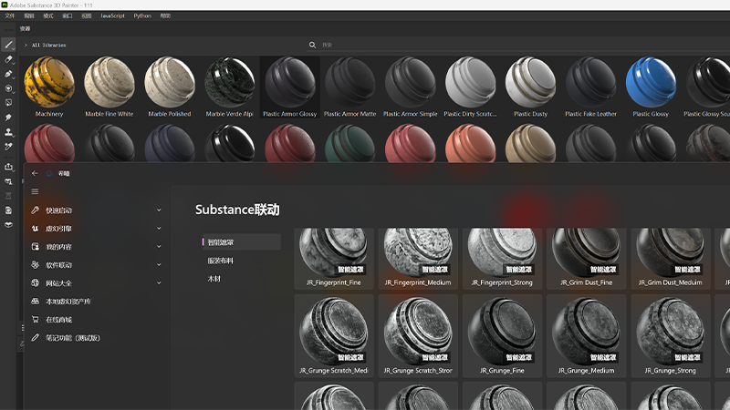The image size is (730, 410).
Task: Expand the 网站大全 section chevron
Action: 159,282
